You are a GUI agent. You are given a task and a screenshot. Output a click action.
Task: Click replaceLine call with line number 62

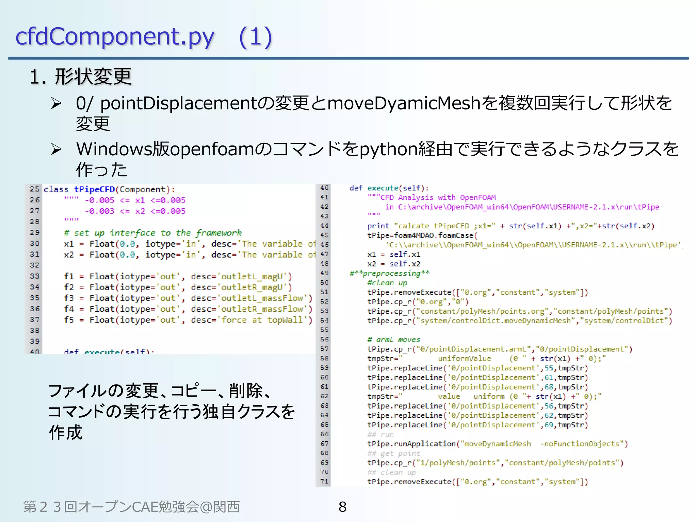477,416
